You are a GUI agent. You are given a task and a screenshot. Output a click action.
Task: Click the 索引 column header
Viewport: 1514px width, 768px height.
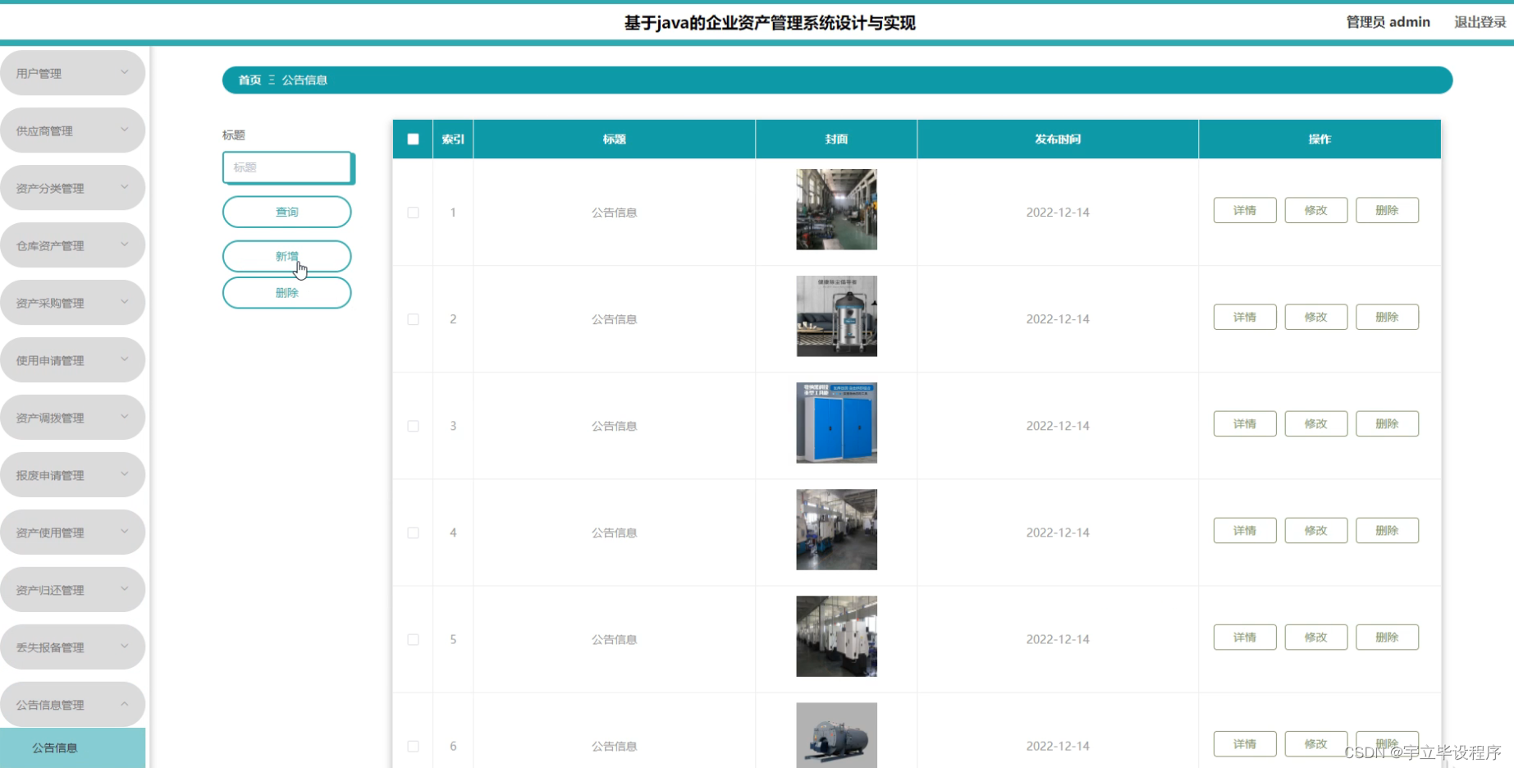click(x=453, y=139)
